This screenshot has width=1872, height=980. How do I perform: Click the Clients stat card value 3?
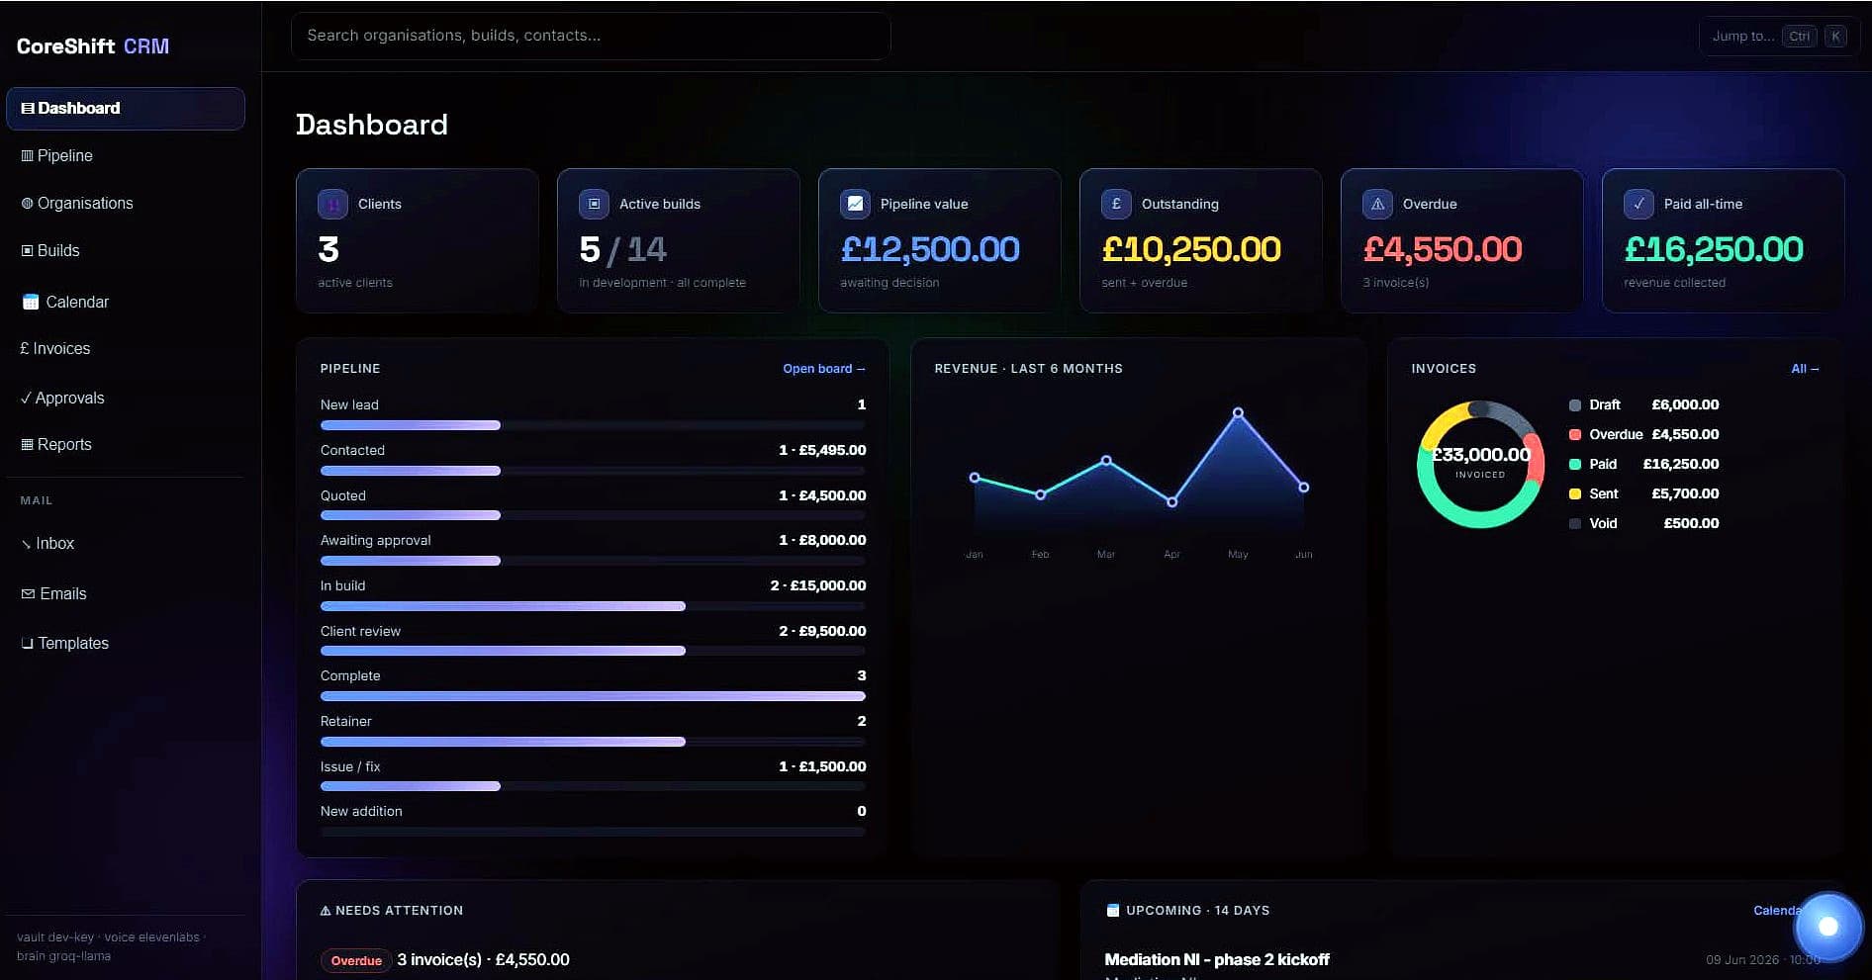[x=328, y=249]
